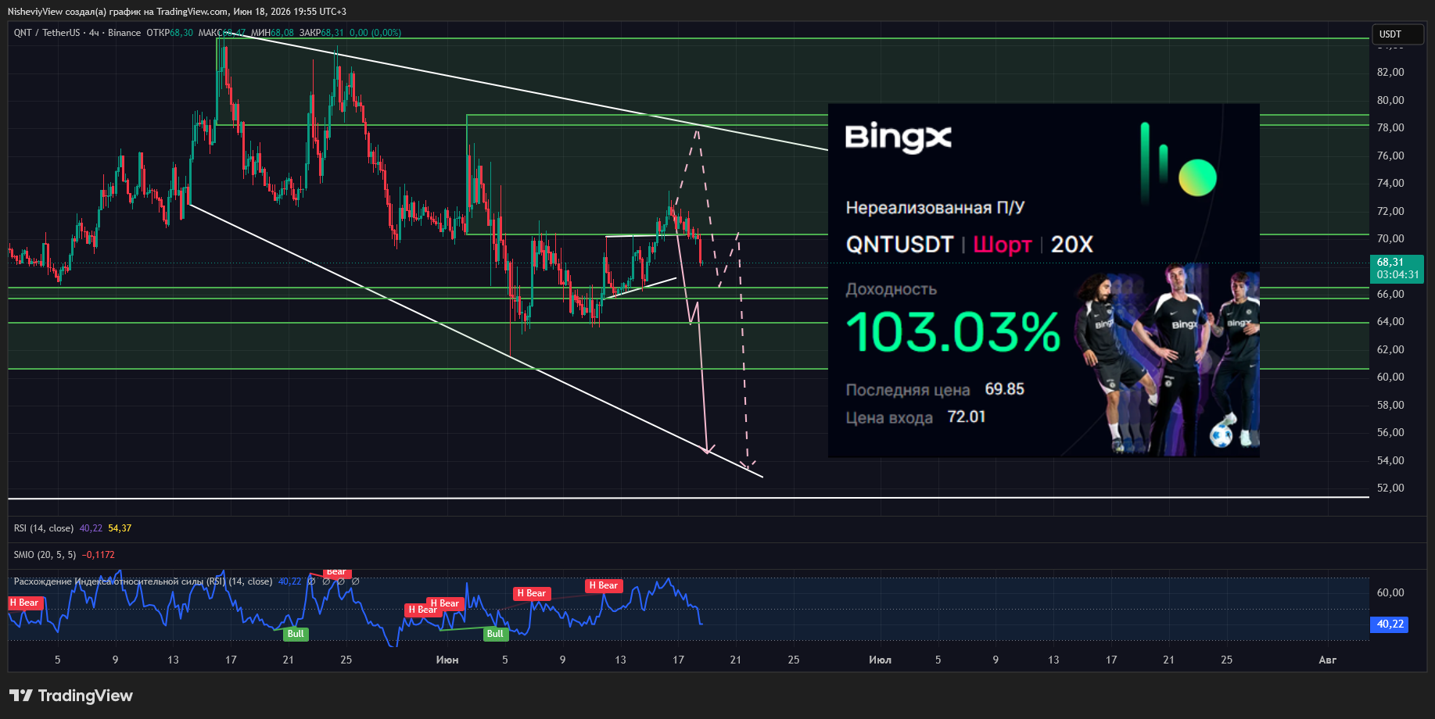1435x719 pixels.
Task: Click the Цена входа 72.01 line
Action: point(916,417)
